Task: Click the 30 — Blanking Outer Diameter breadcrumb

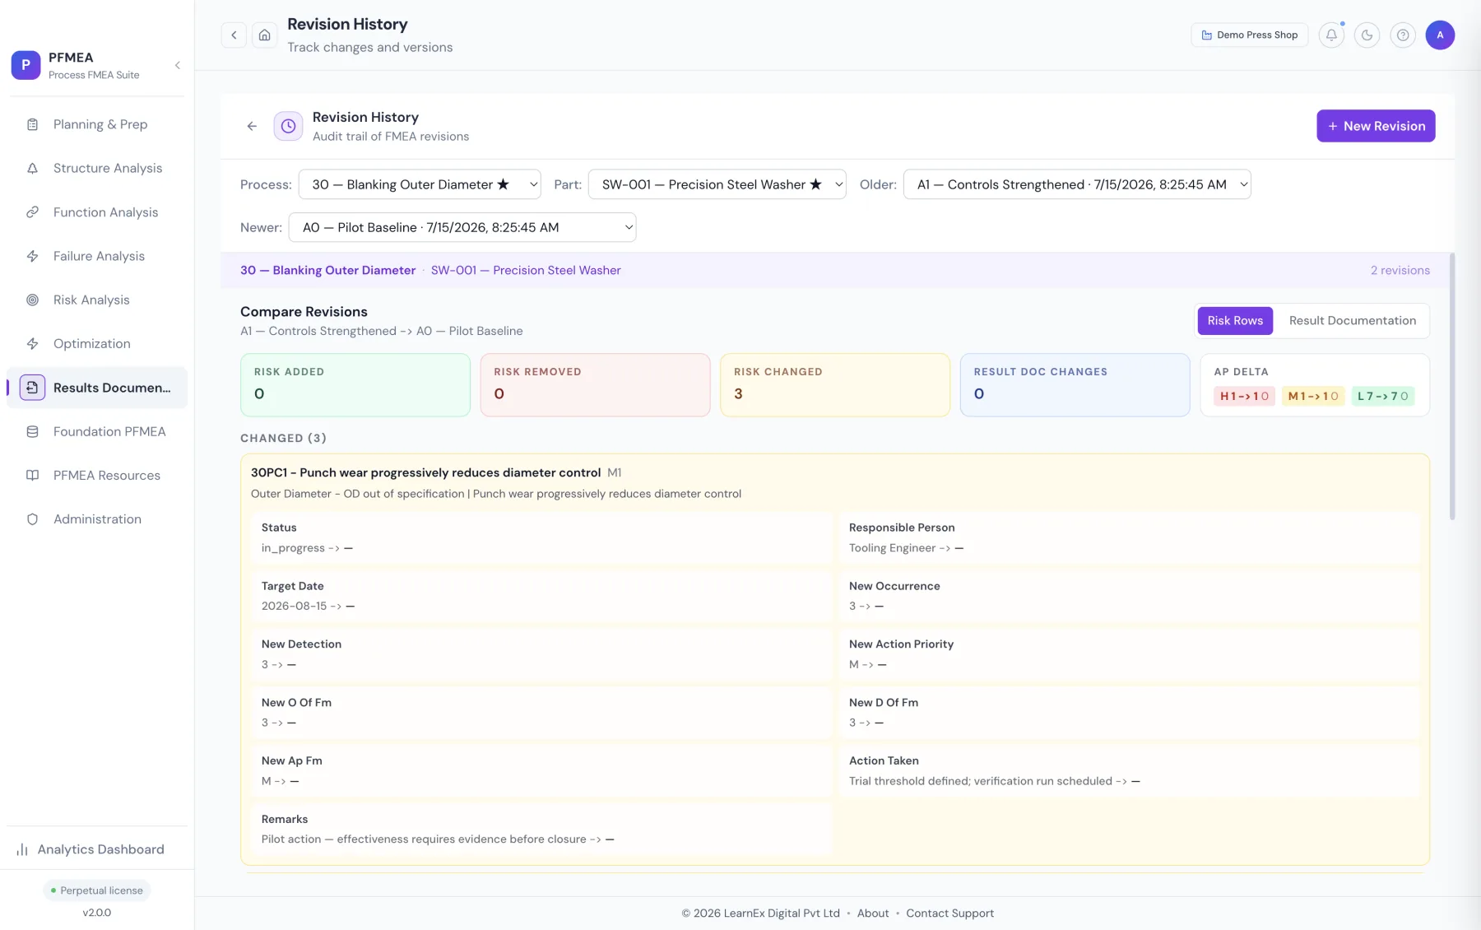Action: (x=327, y=271)
